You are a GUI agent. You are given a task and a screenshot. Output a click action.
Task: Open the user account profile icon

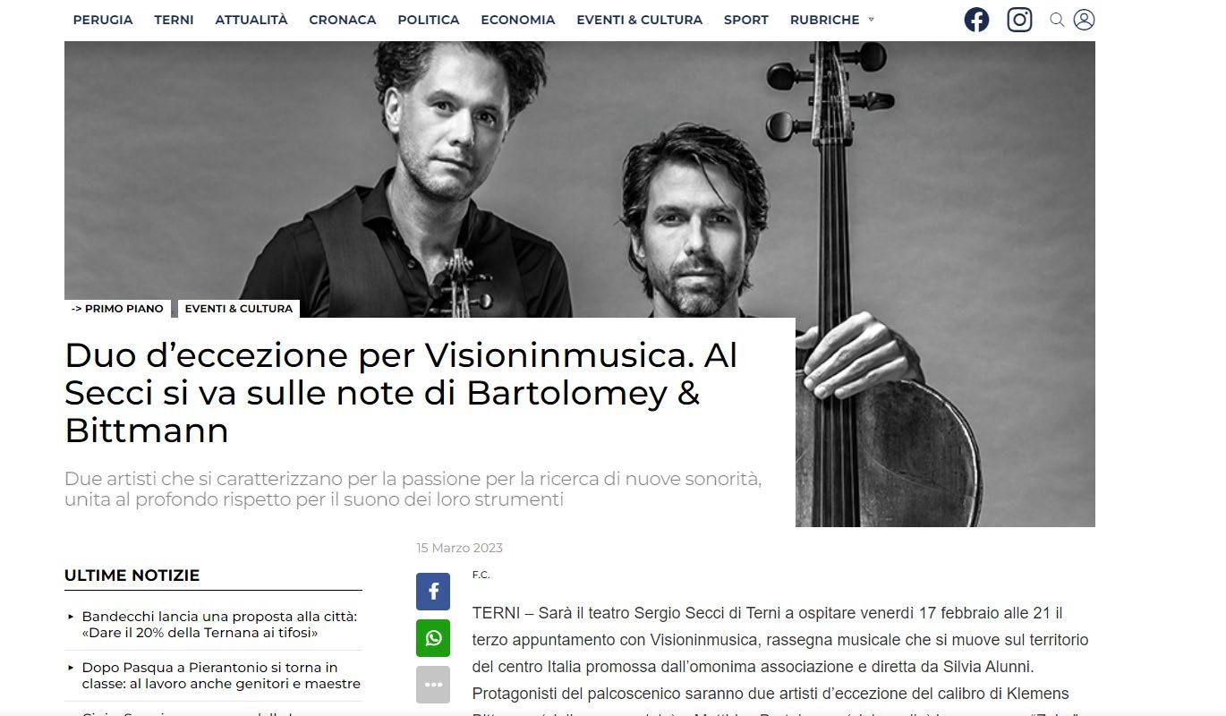click(1084, 20)
